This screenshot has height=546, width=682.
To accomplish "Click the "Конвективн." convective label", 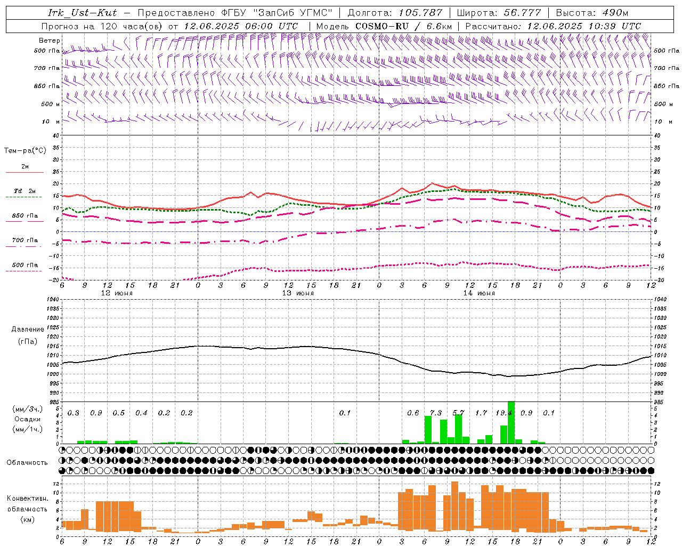I will [x=27, y=499].
